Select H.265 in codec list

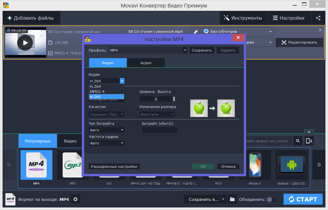(x=106, y=97)
